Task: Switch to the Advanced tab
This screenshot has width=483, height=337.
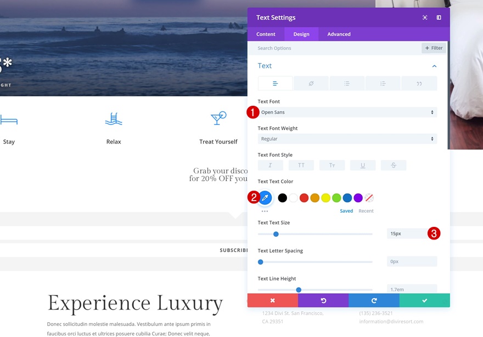Action: pos(339,34)
